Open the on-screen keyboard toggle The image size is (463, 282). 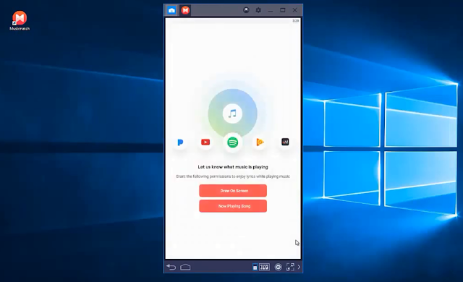click(264, 267)
